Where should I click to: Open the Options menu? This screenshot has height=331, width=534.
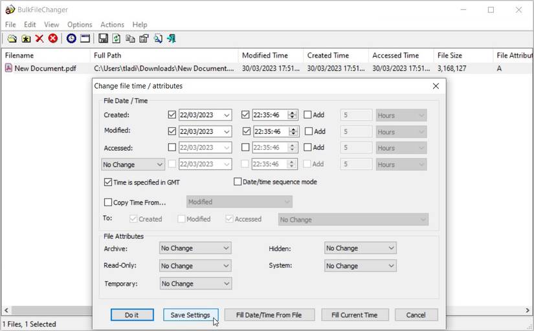click(x=80, y=25)
